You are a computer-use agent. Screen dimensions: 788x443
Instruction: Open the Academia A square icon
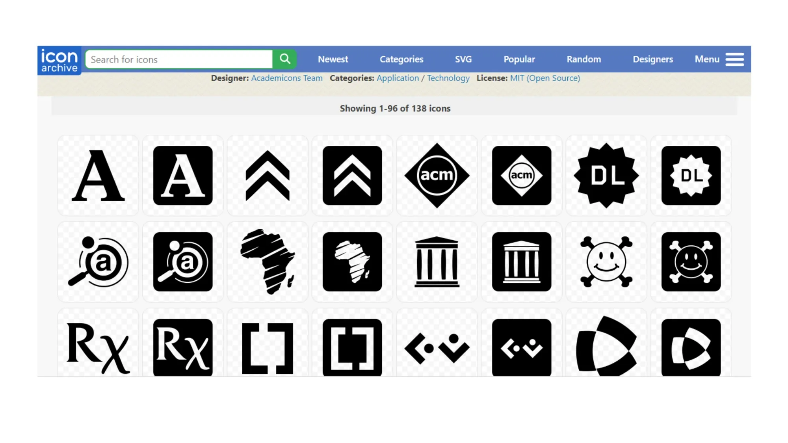pyautogui.click(x=183, y=176)
